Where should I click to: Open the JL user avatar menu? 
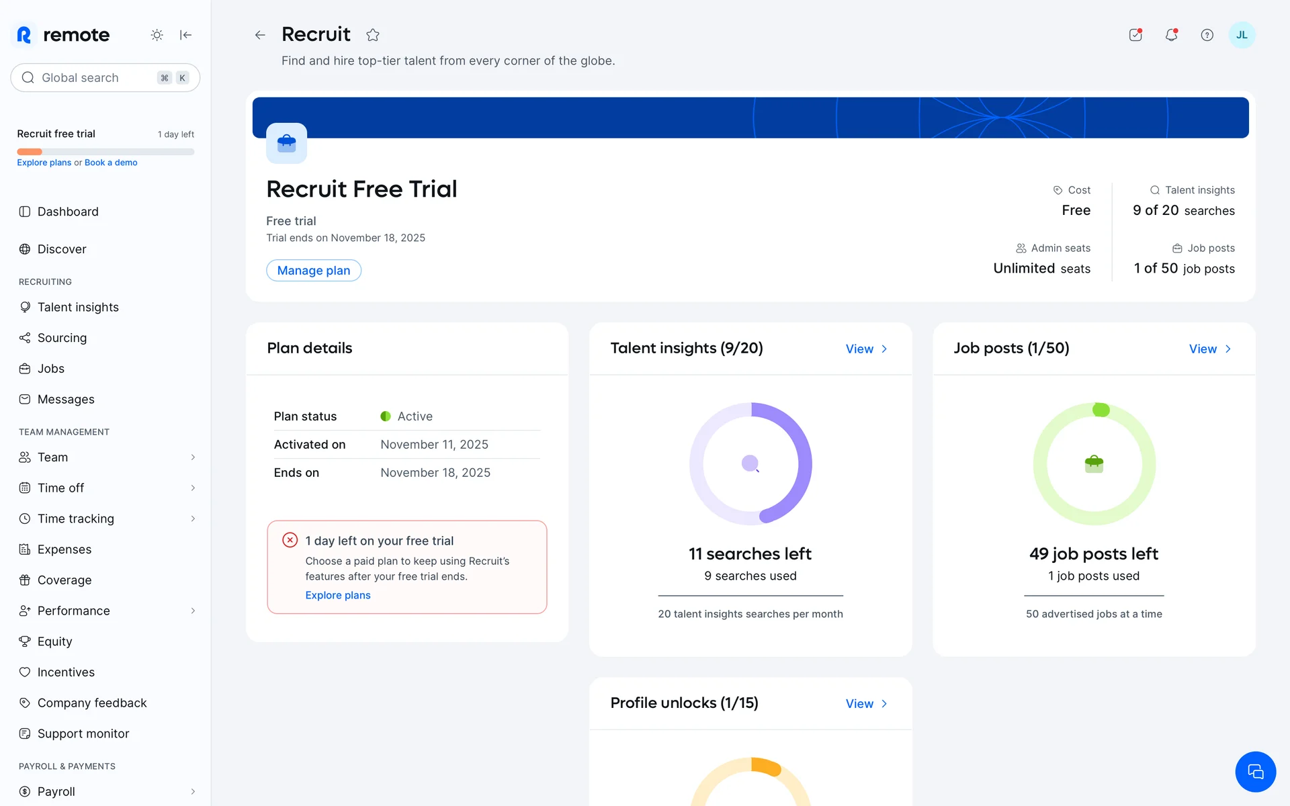coord(1242,35)
